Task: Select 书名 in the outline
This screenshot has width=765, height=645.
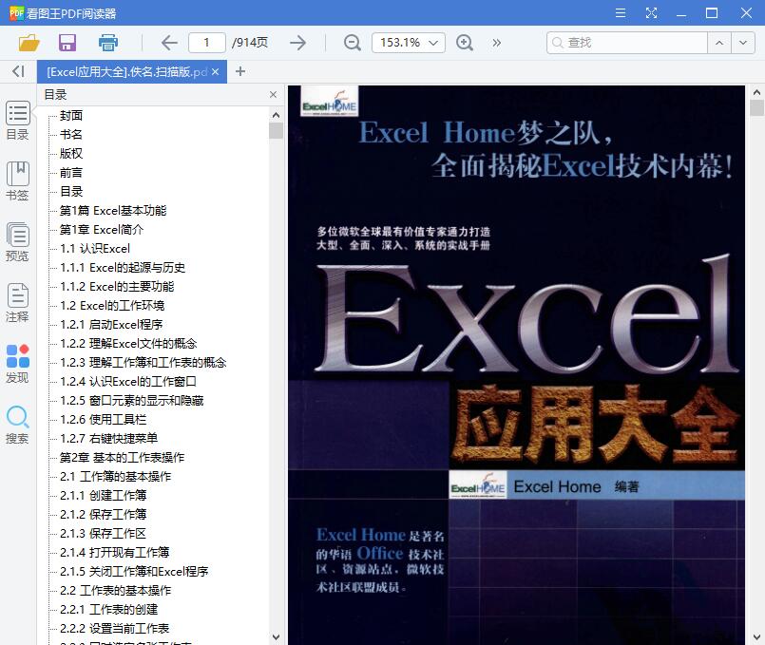Action: 71,135
